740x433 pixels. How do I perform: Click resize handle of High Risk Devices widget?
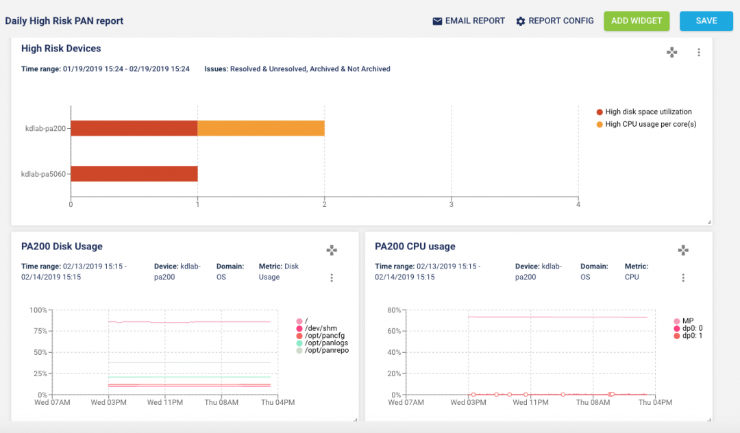[x=709, y=222]
